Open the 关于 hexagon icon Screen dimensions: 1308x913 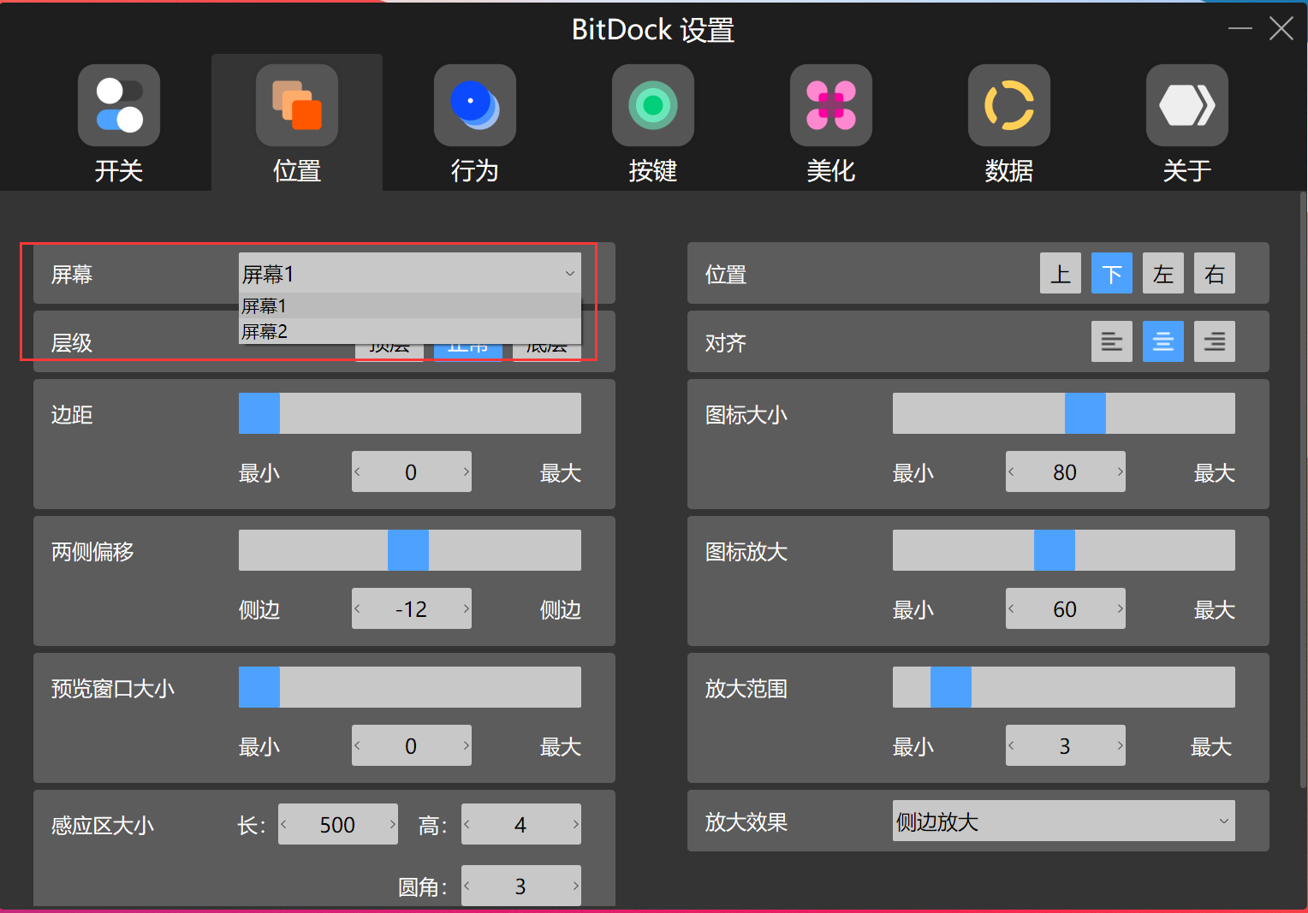click(x=1187, y=105)
